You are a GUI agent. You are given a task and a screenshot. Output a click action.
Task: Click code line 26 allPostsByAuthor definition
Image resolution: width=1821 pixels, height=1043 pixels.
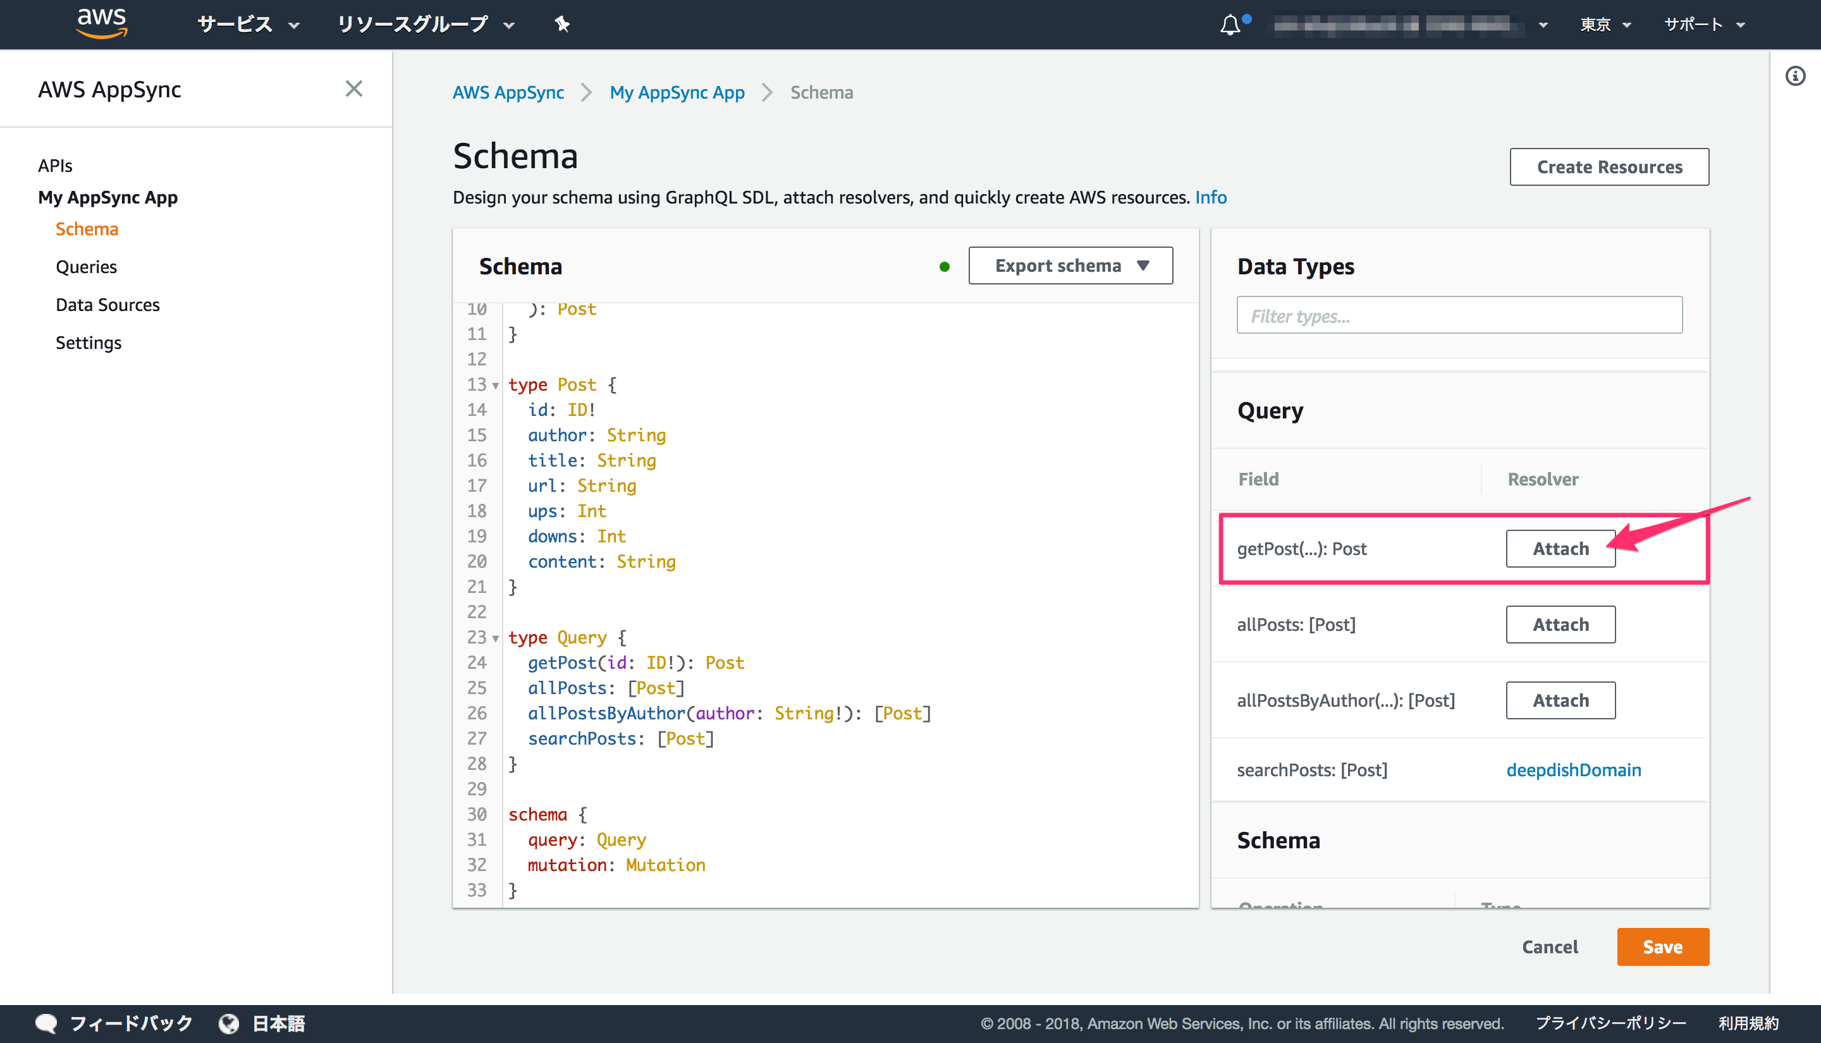coord(729,714)
